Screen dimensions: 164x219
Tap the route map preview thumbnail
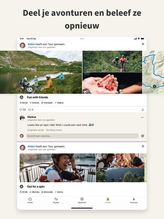[x=153, y=72]
